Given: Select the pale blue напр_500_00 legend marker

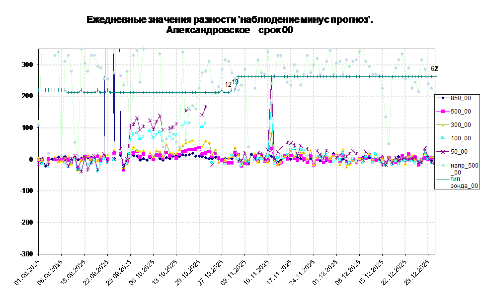Looking at the screenshot, I should click(442, 165).
